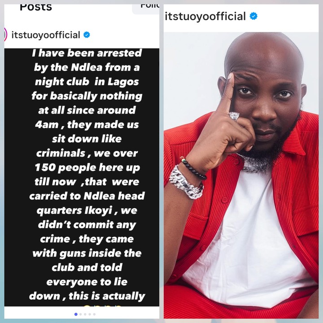Click the verified badge beside right itstuoyoofficial username
This screenshot has height=323, width=323.
[x=253, y=16]
